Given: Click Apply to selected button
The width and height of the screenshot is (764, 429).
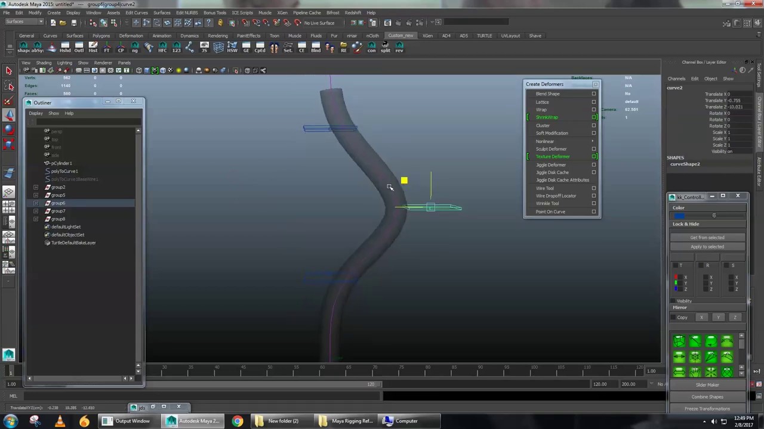Looking at the screenshot, I should pyautogui.click(x=707, y=247).
